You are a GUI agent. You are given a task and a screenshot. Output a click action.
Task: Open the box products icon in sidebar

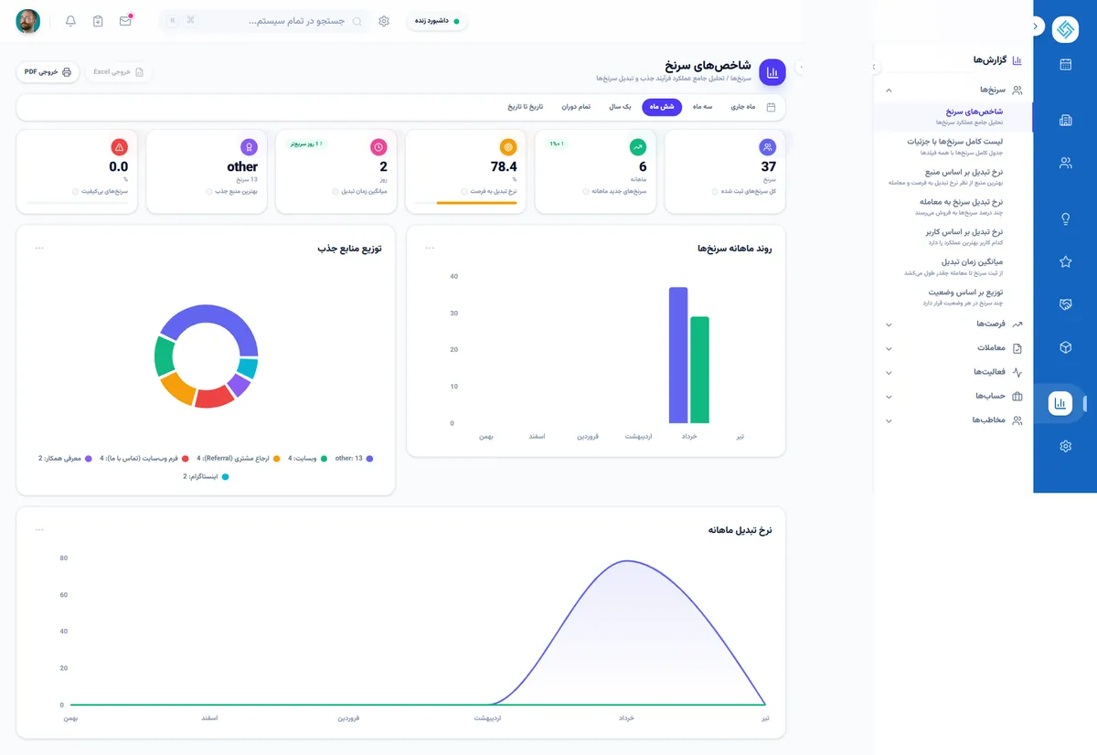[1065, 347]
